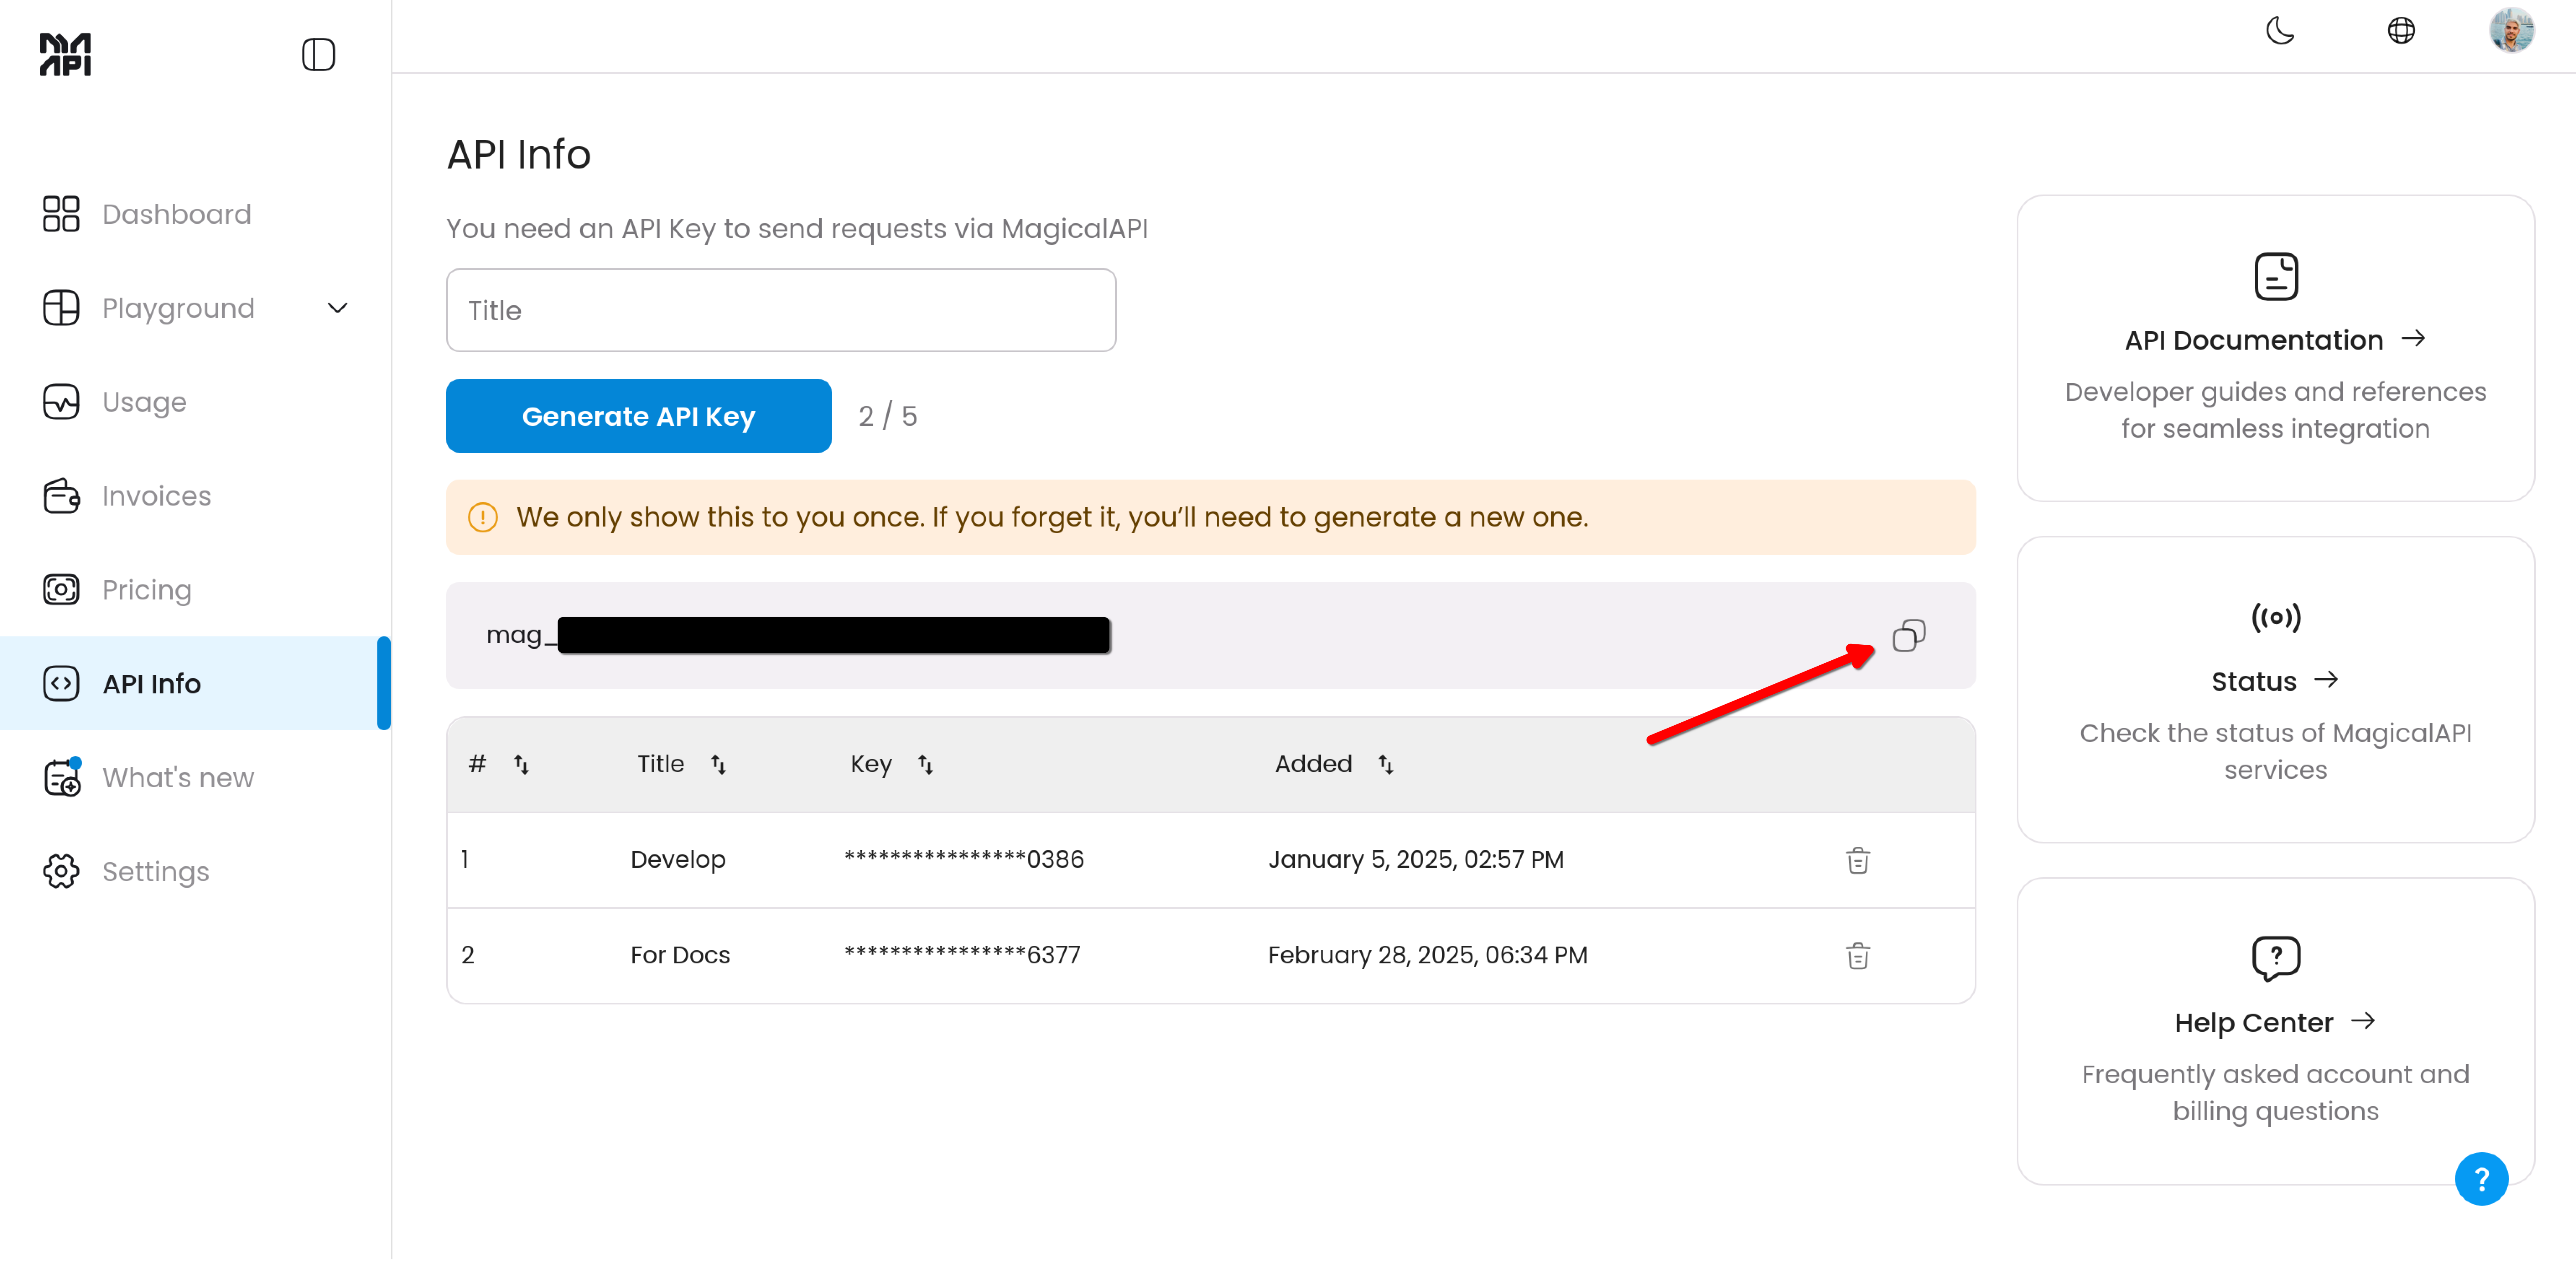
Task: Sort table by # column
Action: coord(521,765)
